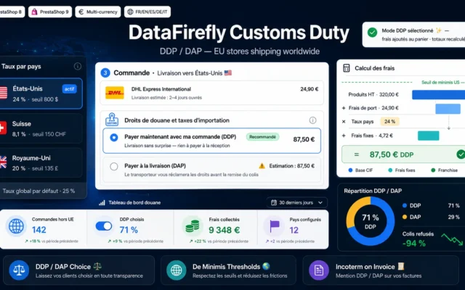
Task: Click the yellow DAP legend dot
Action: [x=405, y=217]
